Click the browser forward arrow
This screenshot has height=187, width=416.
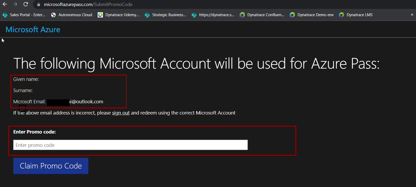(x=15, y=4)
